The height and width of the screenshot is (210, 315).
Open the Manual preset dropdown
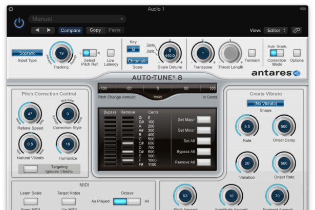coord(77,19)
